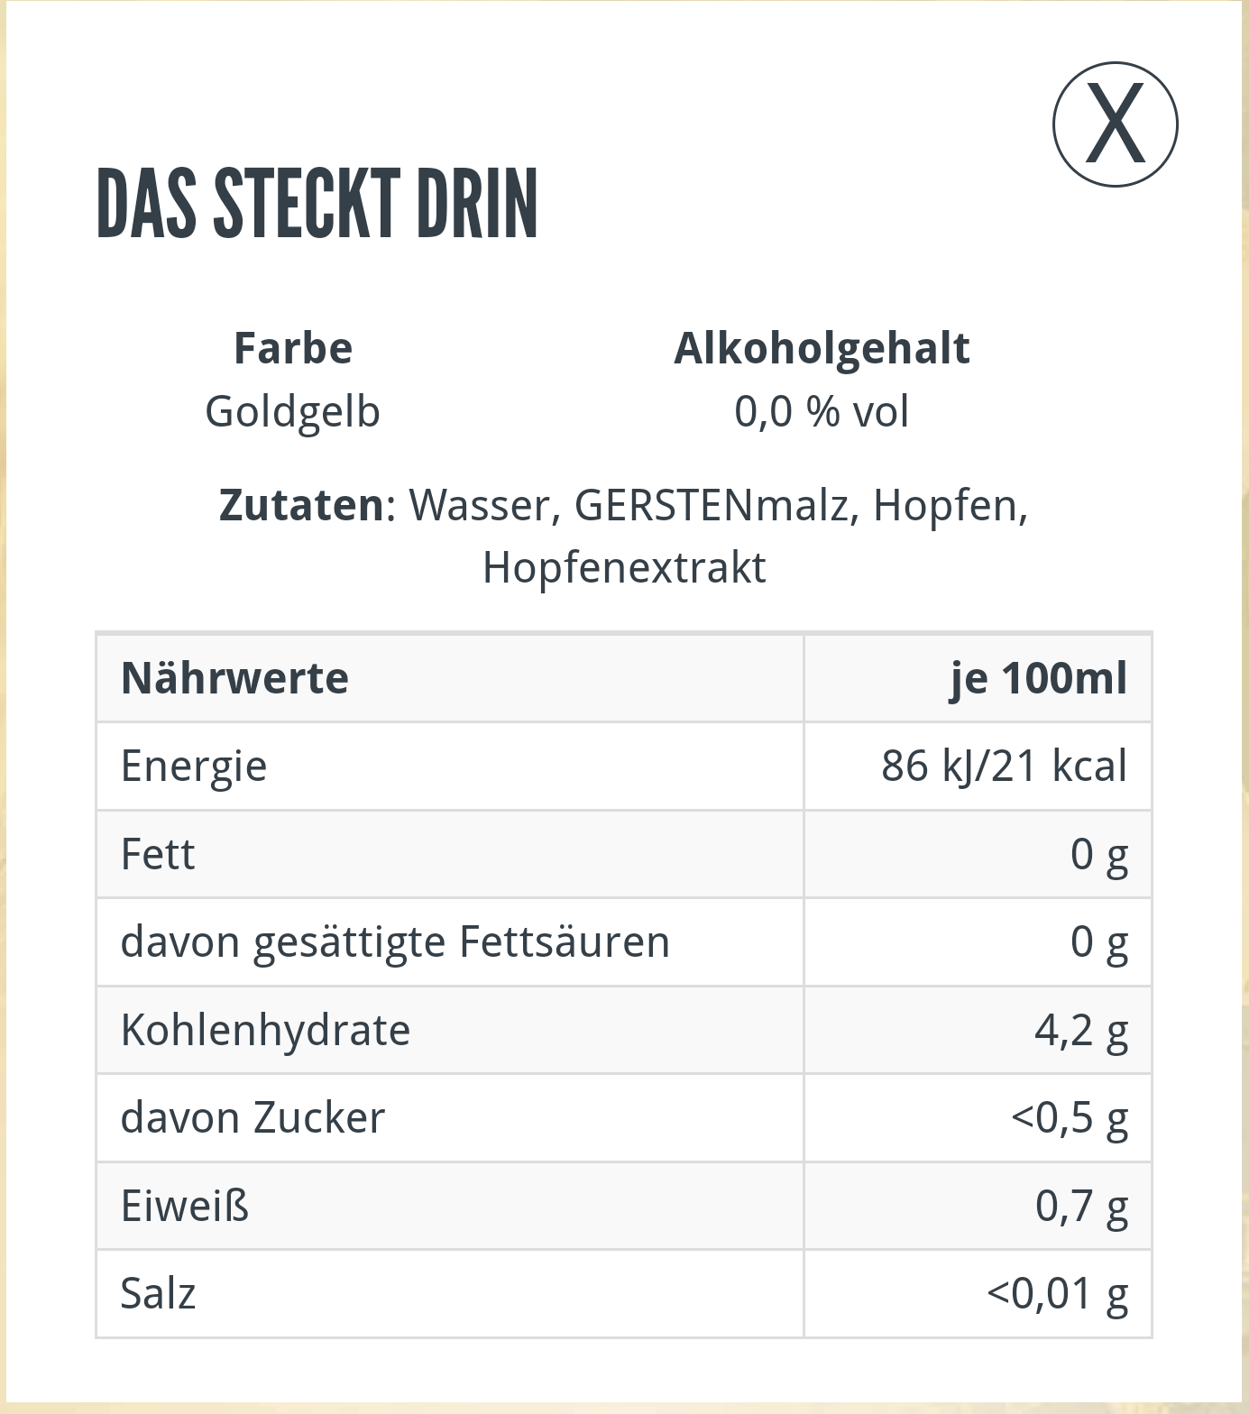Click the Nährwerte table header
Viewport: 1249px width, 1414px height.
pos(234,678)
